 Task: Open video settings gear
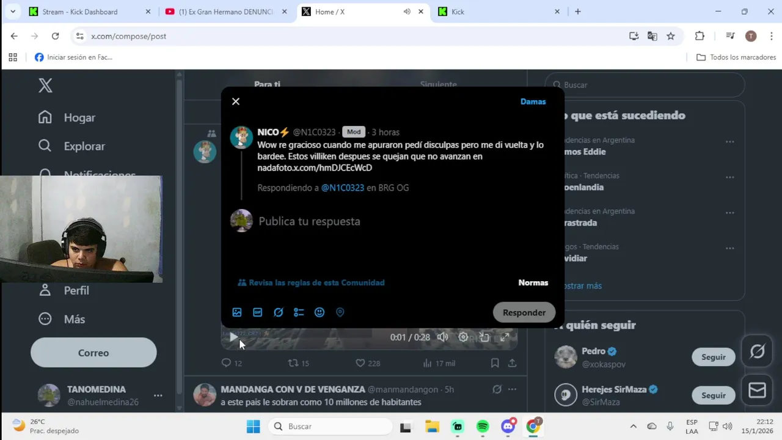tap(463, 337)
